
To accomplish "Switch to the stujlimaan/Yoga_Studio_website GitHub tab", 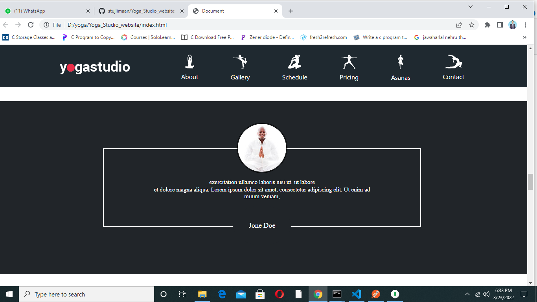I will coord(141,11).
